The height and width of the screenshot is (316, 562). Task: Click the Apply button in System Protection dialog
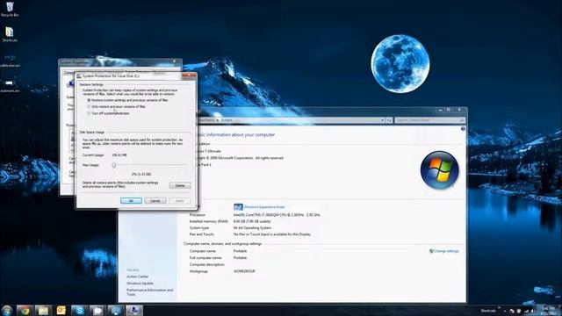(179, 201)
